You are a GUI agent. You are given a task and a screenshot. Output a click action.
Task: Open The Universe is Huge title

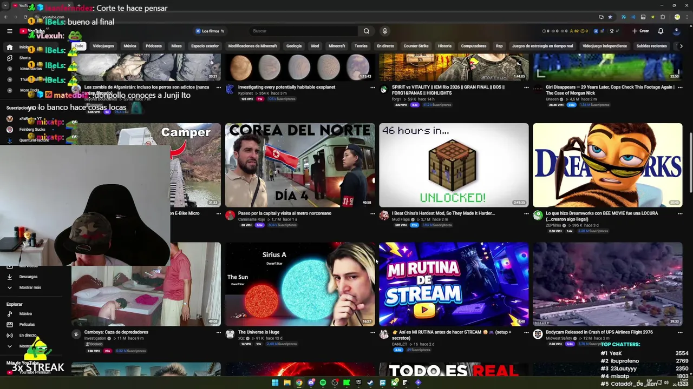point(259,332)
